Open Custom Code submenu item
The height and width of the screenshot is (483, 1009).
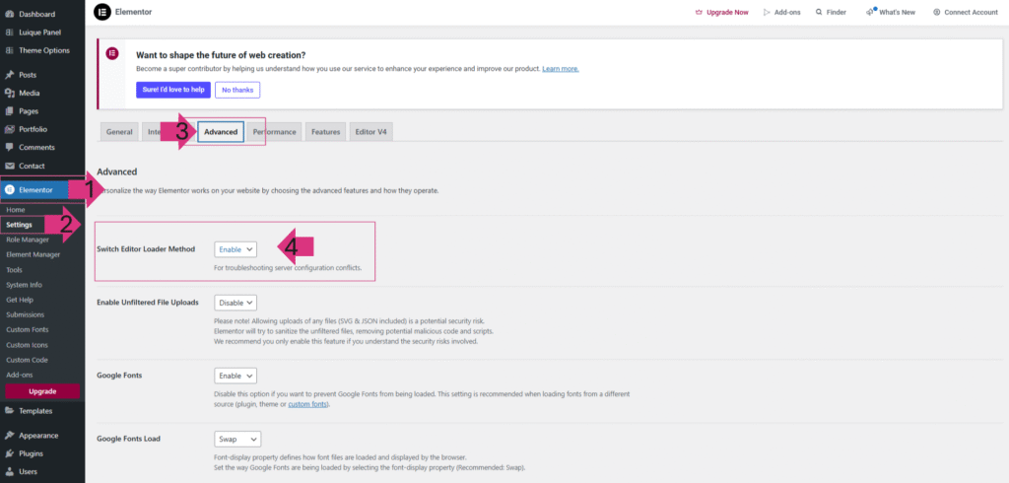pyautogui.click(x=27, y=360)
